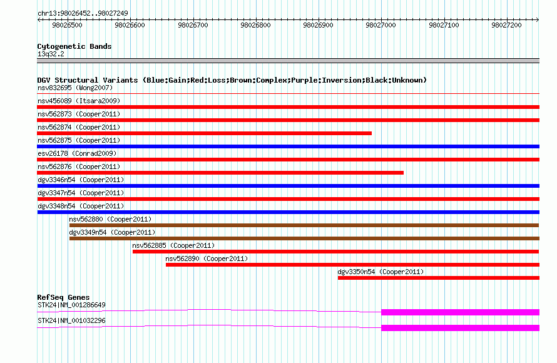The height and width of the screenshot is (363, 557).
Task: Open the nsv562880 (Cooper2011) label
Action: click(x=110, y=219)
